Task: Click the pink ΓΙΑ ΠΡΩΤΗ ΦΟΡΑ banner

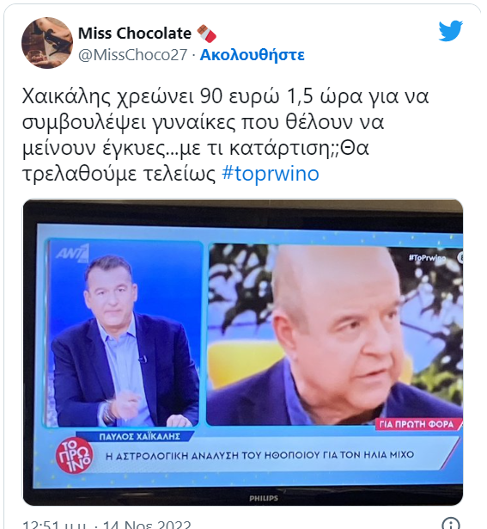Action: point(417,424)
